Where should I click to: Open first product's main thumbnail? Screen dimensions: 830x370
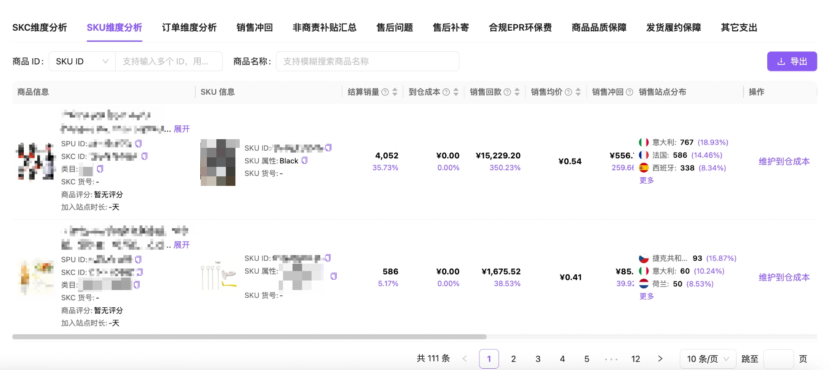click(36, 161)
